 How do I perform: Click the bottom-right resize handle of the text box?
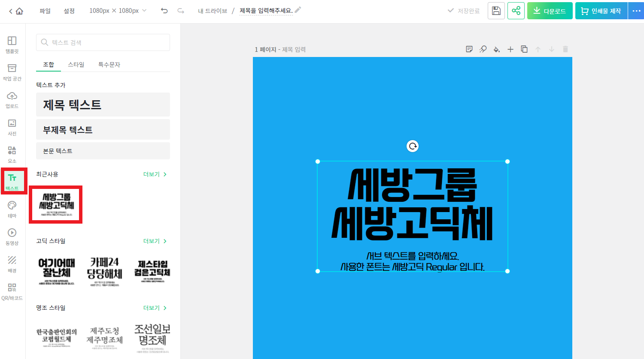click(x=507, y=271)
